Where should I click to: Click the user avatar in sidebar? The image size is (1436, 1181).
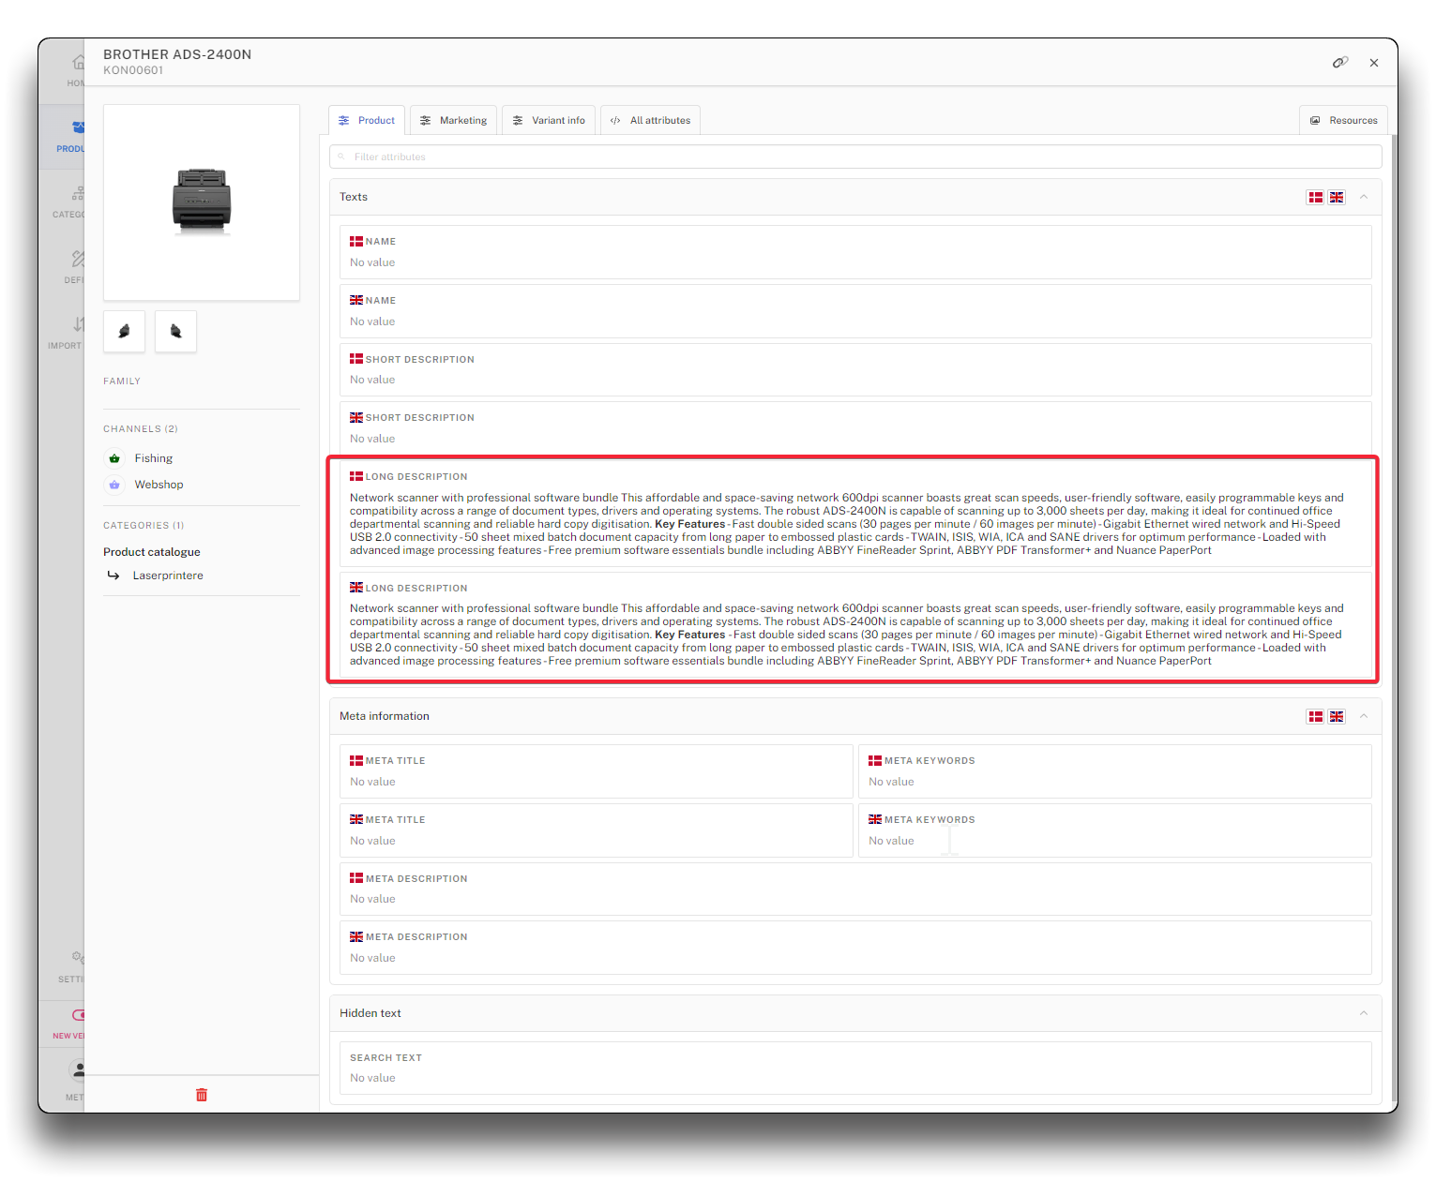77,1070
